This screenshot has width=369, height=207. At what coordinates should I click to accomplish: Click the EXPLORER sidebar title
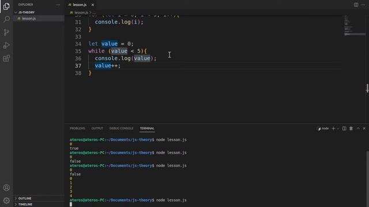pyautogui.click(x=25, y=5)
